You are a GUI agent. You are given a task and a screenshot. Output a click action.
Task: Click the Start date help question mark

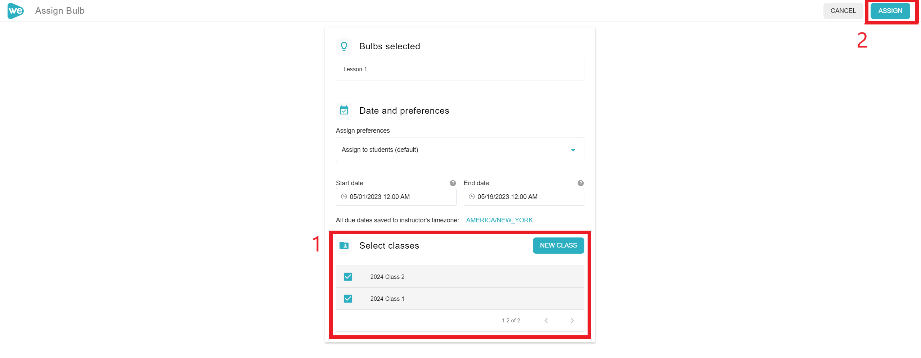click(453, 183)
